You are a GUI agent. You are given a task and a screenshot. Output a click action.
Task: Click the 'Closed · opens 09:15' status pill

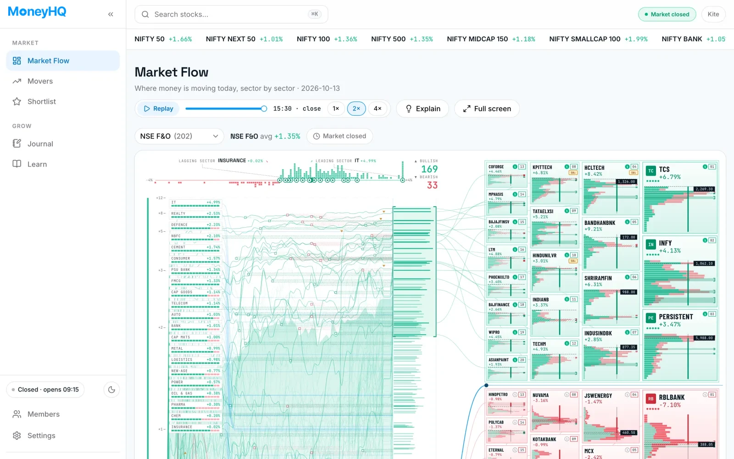(x=45, y=390)
